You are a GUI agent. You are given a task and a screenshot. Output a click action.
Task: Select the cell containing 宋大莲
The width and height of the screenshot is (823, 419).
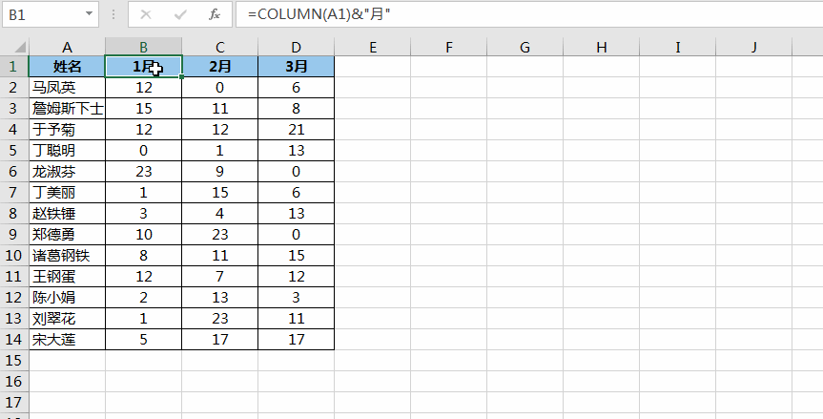pos(67,340)
